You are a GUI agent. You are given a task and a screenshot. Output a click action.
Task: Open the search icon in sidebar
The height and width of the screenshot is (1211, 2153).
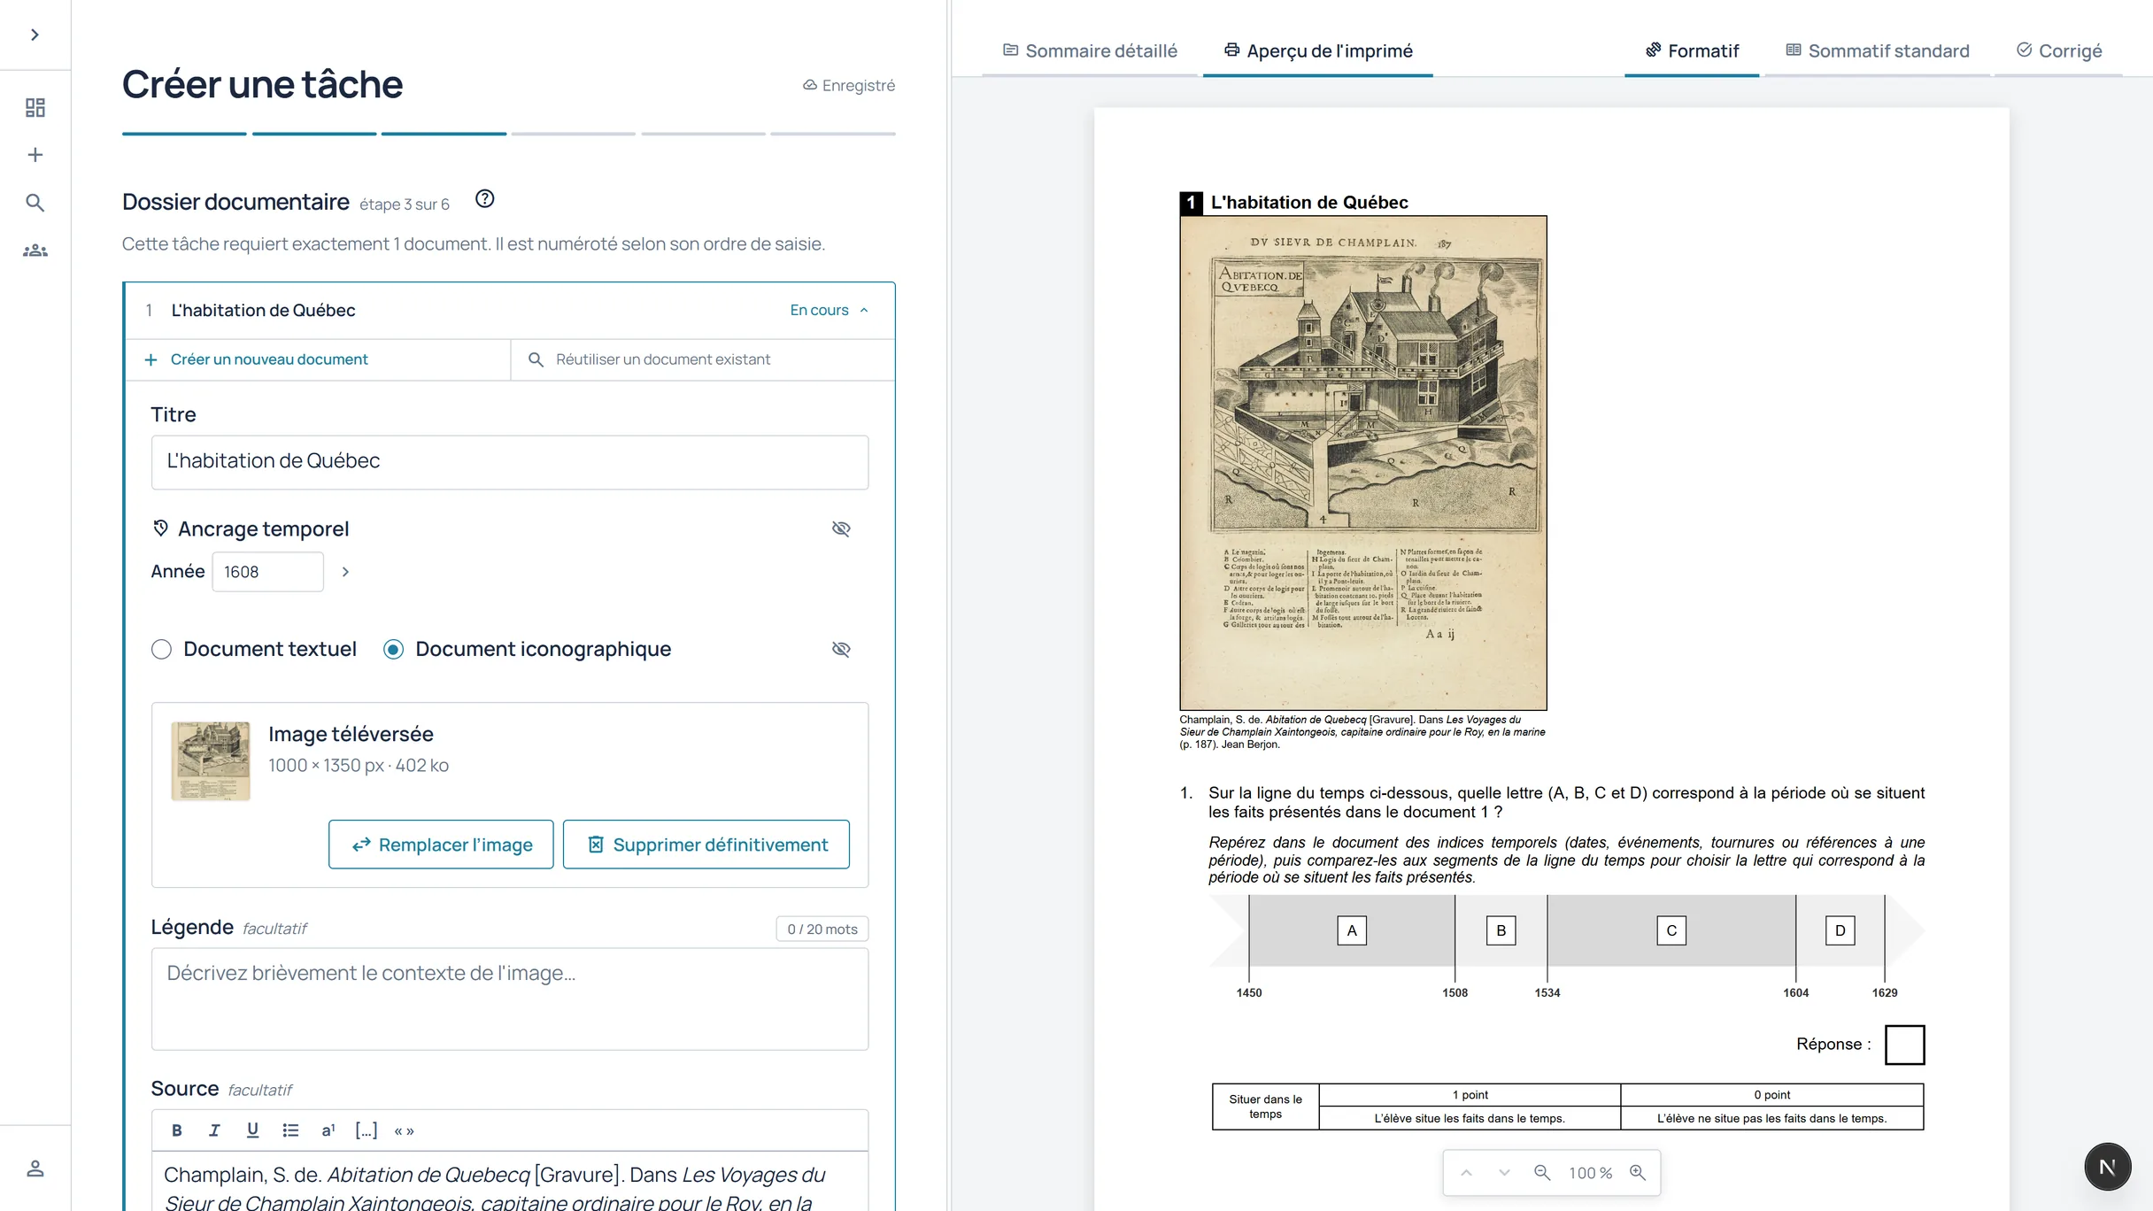click(35, 203)
